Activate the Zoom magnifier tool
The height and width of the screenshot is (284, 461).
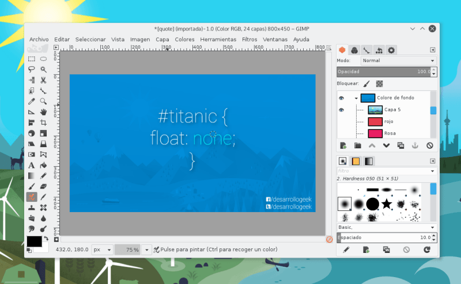point(43,101)
